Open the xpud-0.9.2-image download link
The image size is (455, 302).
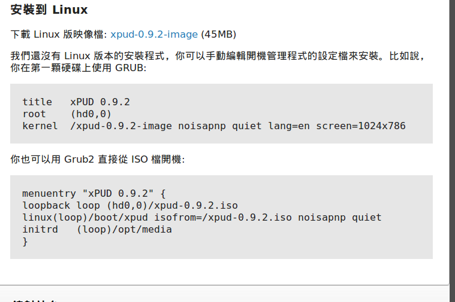154,34
